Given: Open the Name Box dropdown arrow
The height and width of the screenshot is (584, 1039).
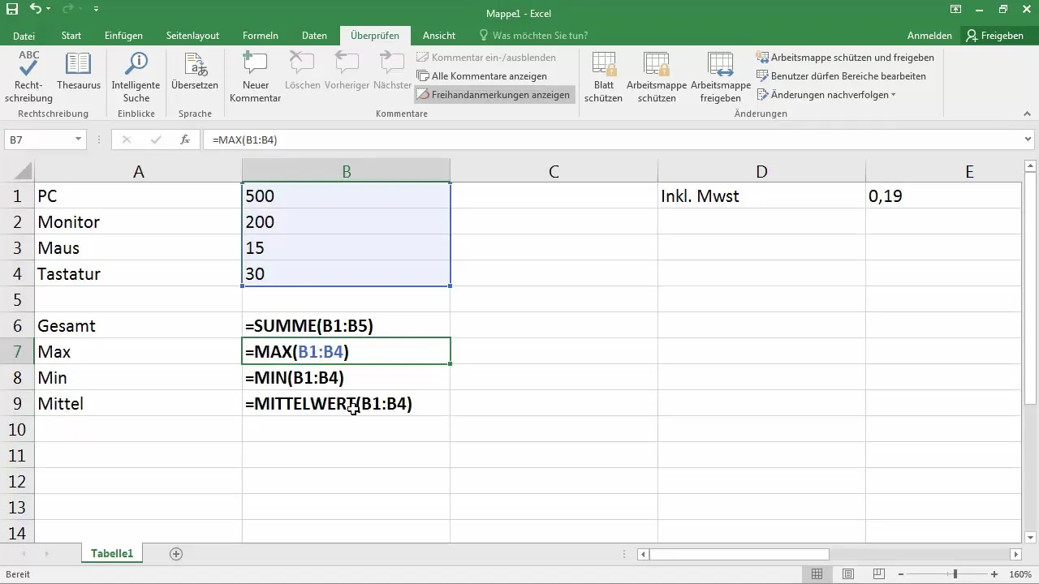Looking at the screenshot, I should [x=79, y=140].
